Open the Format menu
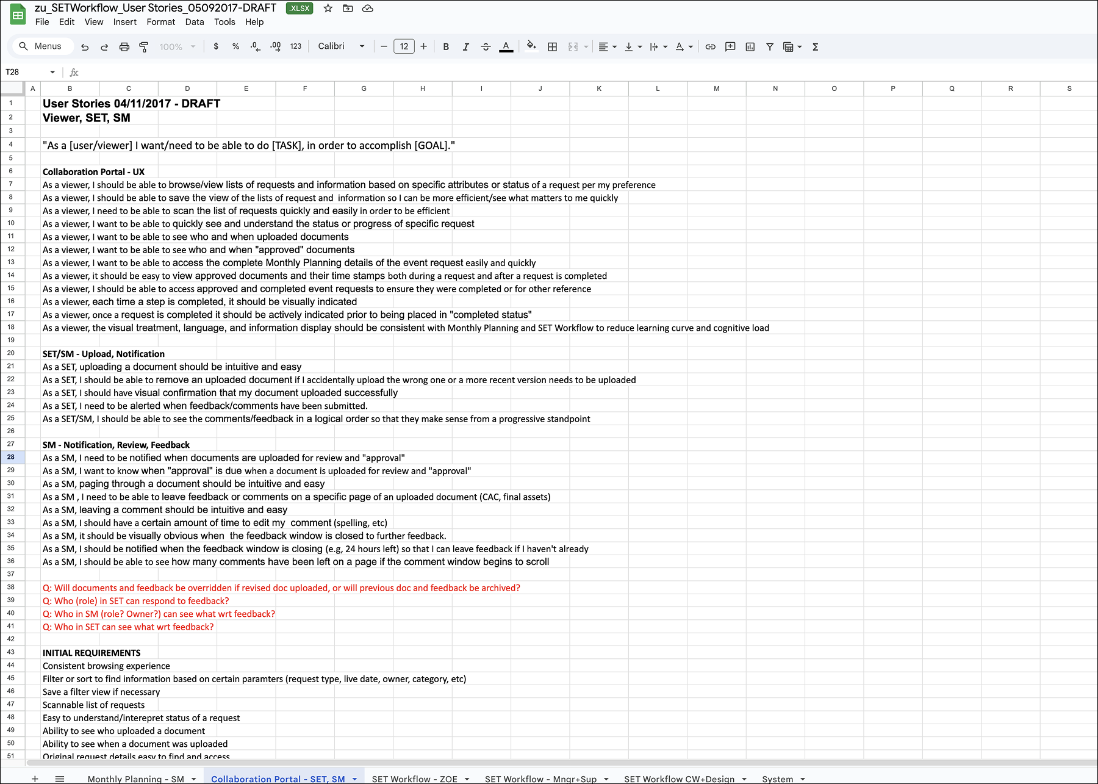Viewport: 1098px width, 784px height. (161, 22)
